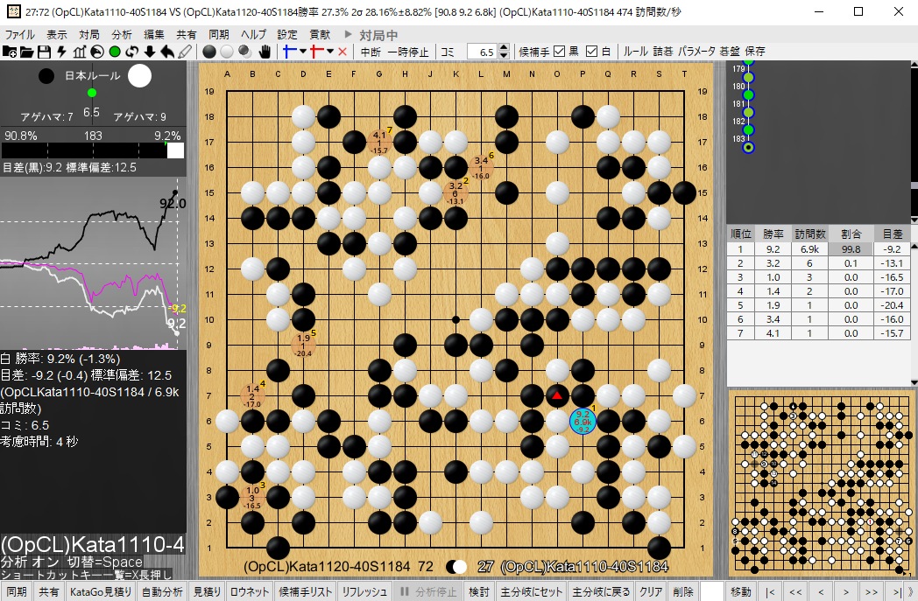
Task: Click the round black swirl icon
Action: tap(97, 52)
